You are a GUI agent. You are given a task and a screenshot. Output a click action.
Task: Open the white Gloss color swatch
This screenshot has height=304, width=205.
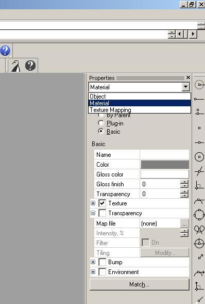(x=165, y=174)
